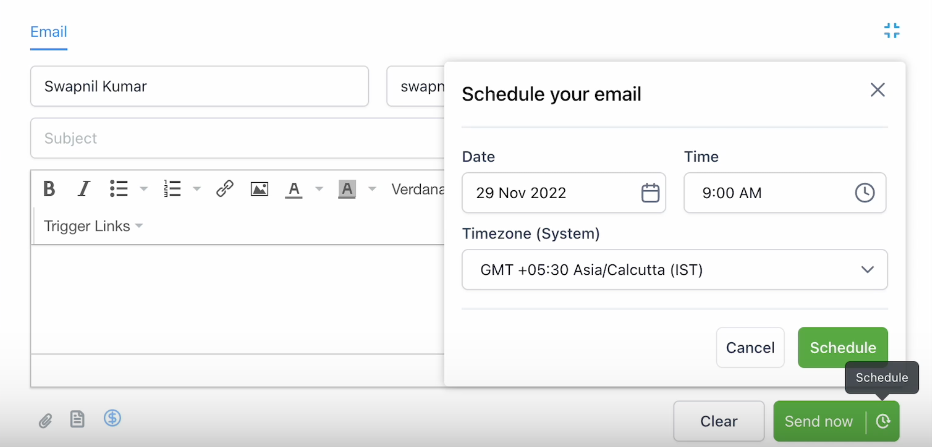Collapse the email composer view
Viewport: 932px width, 447px height.
[x=892, y=31]
